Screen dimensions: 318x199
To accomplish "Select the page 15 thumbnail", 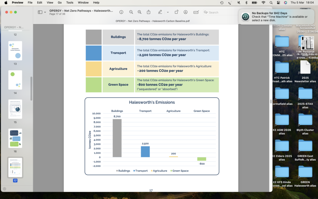I will click(15, 109).
